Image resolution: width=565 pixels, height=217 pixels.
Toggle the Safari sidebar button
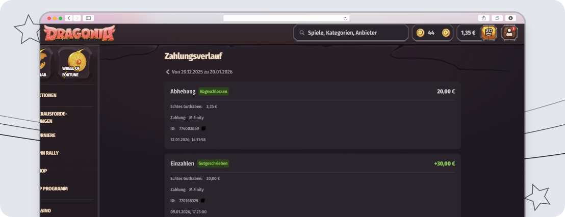88,18
